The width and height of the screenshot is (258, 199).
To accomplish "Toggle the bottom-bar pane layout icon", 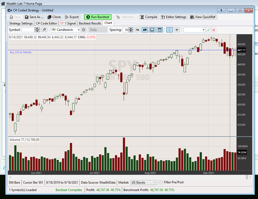I will coord(152,30).
